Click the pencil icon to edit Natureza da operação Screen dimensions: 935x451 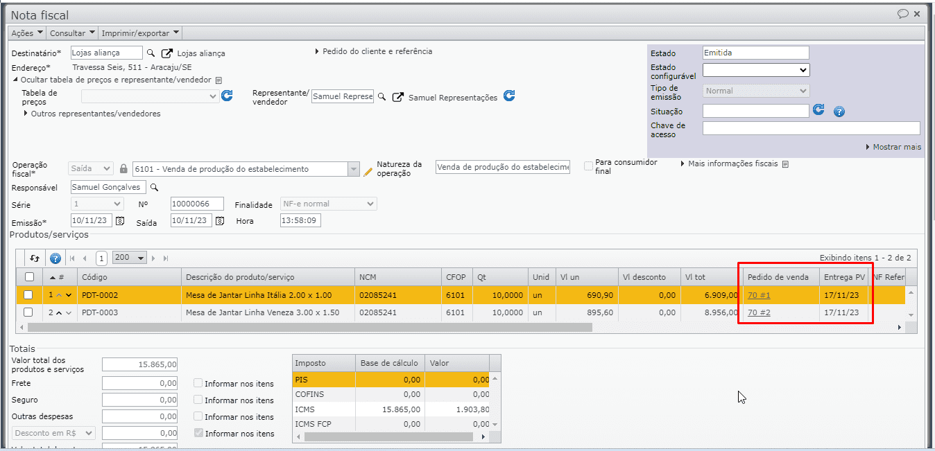[x=368, y=171]
